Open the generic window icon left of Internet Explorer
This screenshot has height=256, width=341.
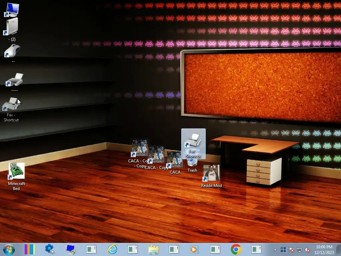91,249
